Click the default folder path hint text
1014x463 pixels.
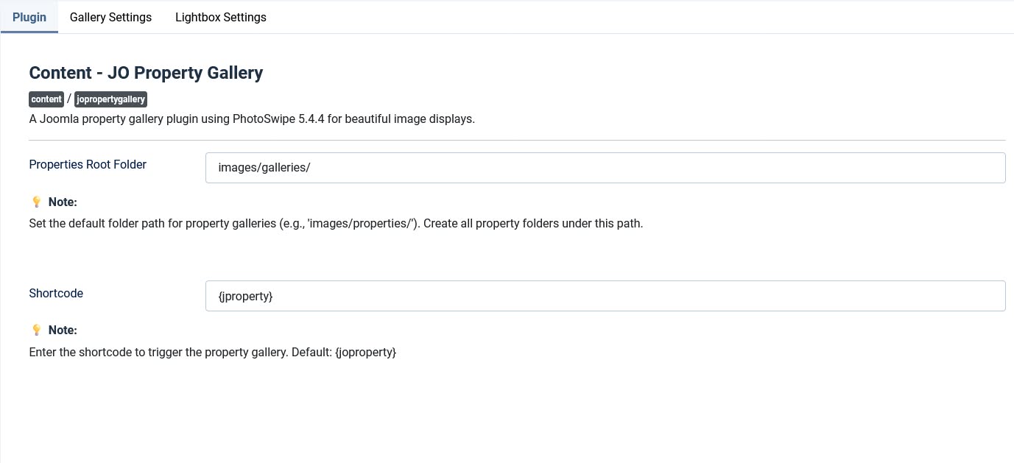click(336, 223)
